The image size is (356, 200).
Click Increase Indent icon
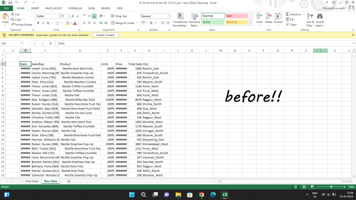[106, 23]
